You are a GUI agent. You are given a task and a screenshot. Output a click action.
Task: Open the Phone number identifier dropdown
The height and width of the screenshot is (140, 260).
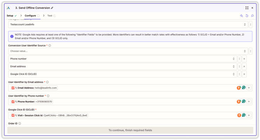click(122, 59)
